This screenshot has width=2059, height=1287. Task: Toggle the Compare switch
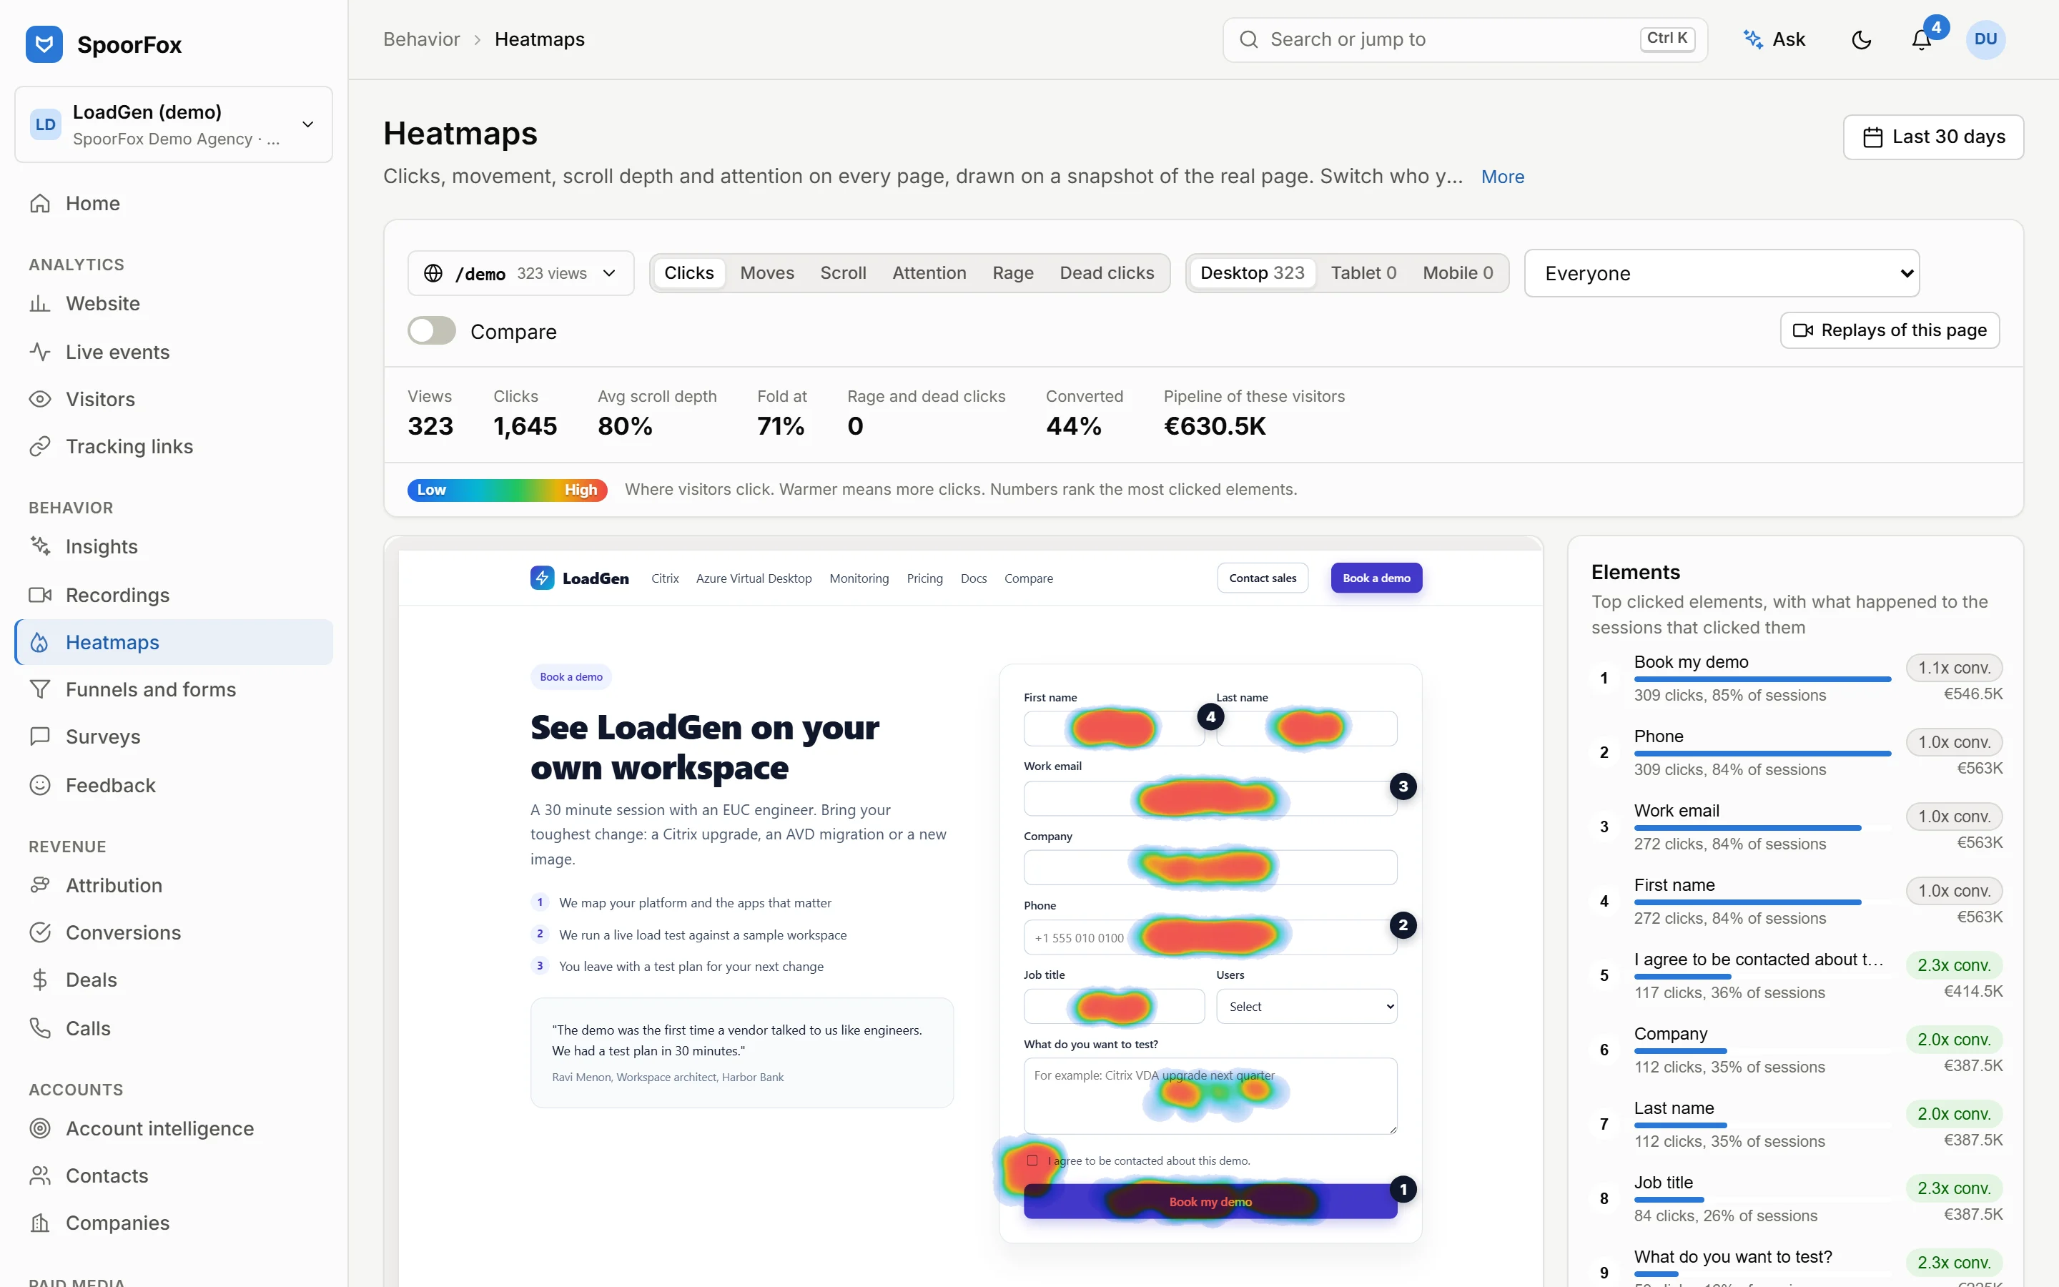(x=431, y=331)
